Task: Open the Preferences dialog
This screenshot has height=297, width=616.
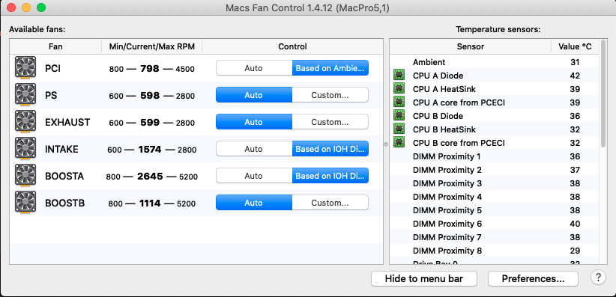Action: click(x=533, y=278)
